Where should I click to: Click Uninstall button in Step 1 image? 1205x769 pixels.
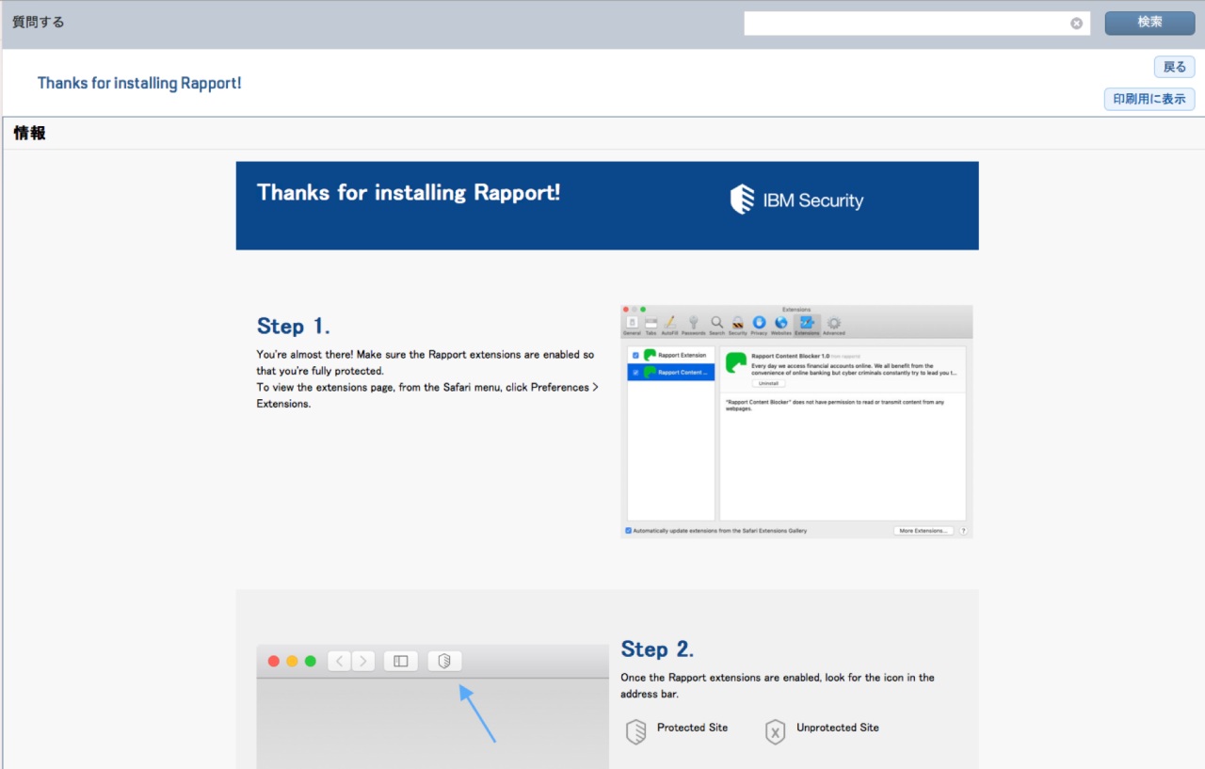[x=768, y=383]
